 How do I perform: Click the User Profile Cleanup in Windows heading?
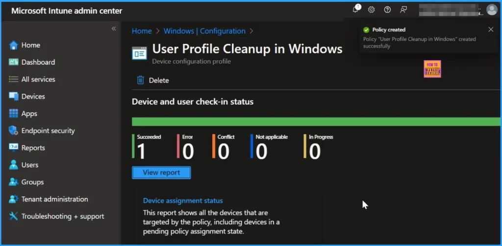coord(247,49)
